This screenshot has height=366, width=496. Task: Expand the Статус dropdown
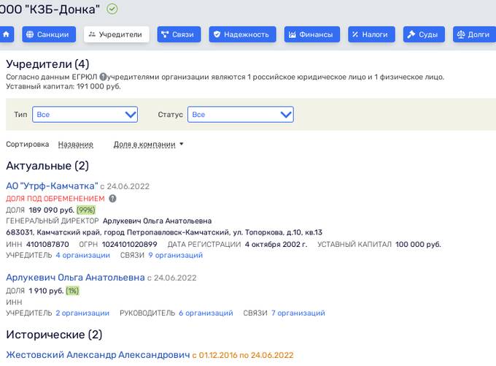[241, 115]
